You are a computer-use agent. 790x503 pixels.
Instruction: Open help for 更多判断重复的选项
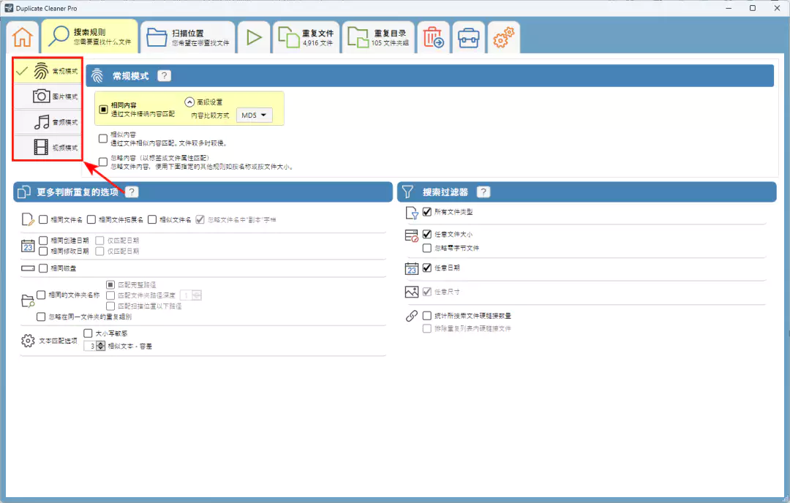coord(132,192)
